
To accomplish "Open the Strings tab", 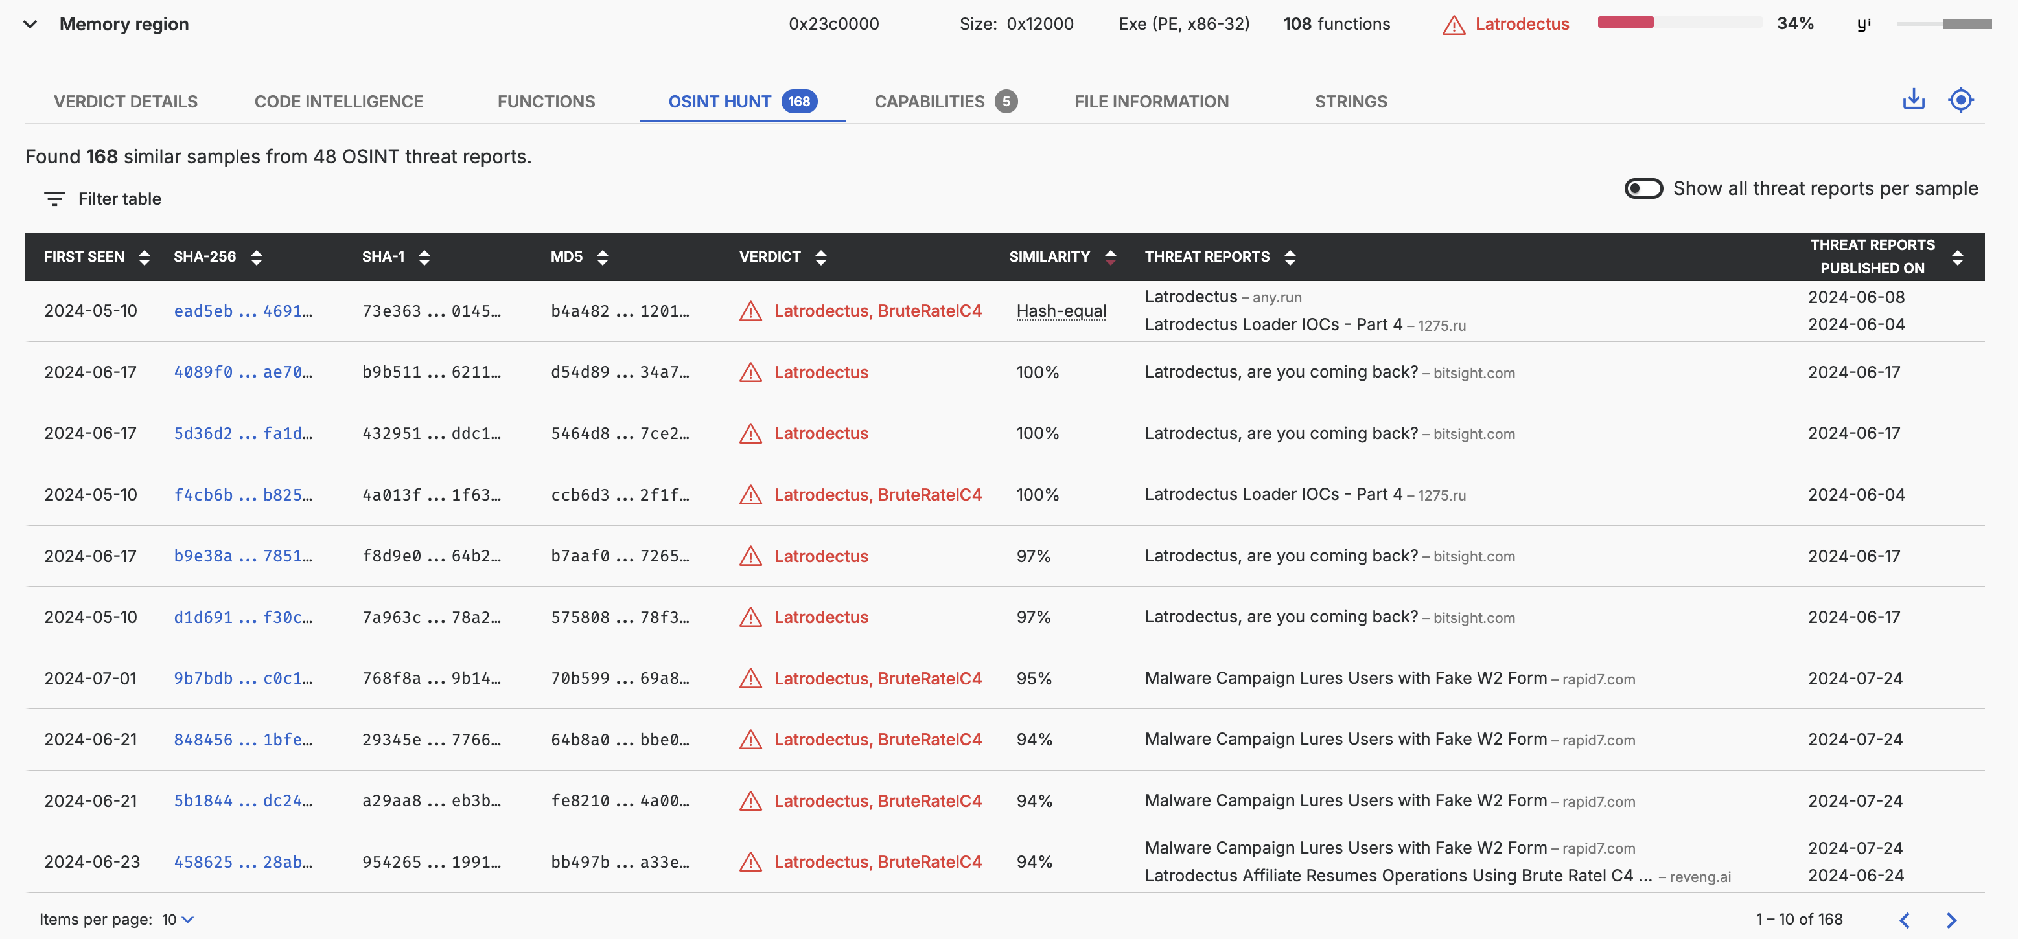I will click(1350, 102).
